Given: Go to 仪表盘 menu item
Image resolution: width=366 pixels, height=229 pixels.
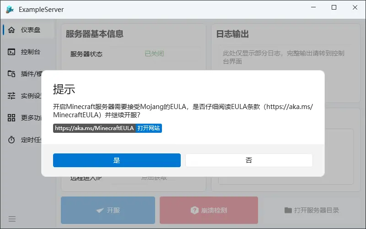Looking at the screenshot, I should [x=28, y=30].
